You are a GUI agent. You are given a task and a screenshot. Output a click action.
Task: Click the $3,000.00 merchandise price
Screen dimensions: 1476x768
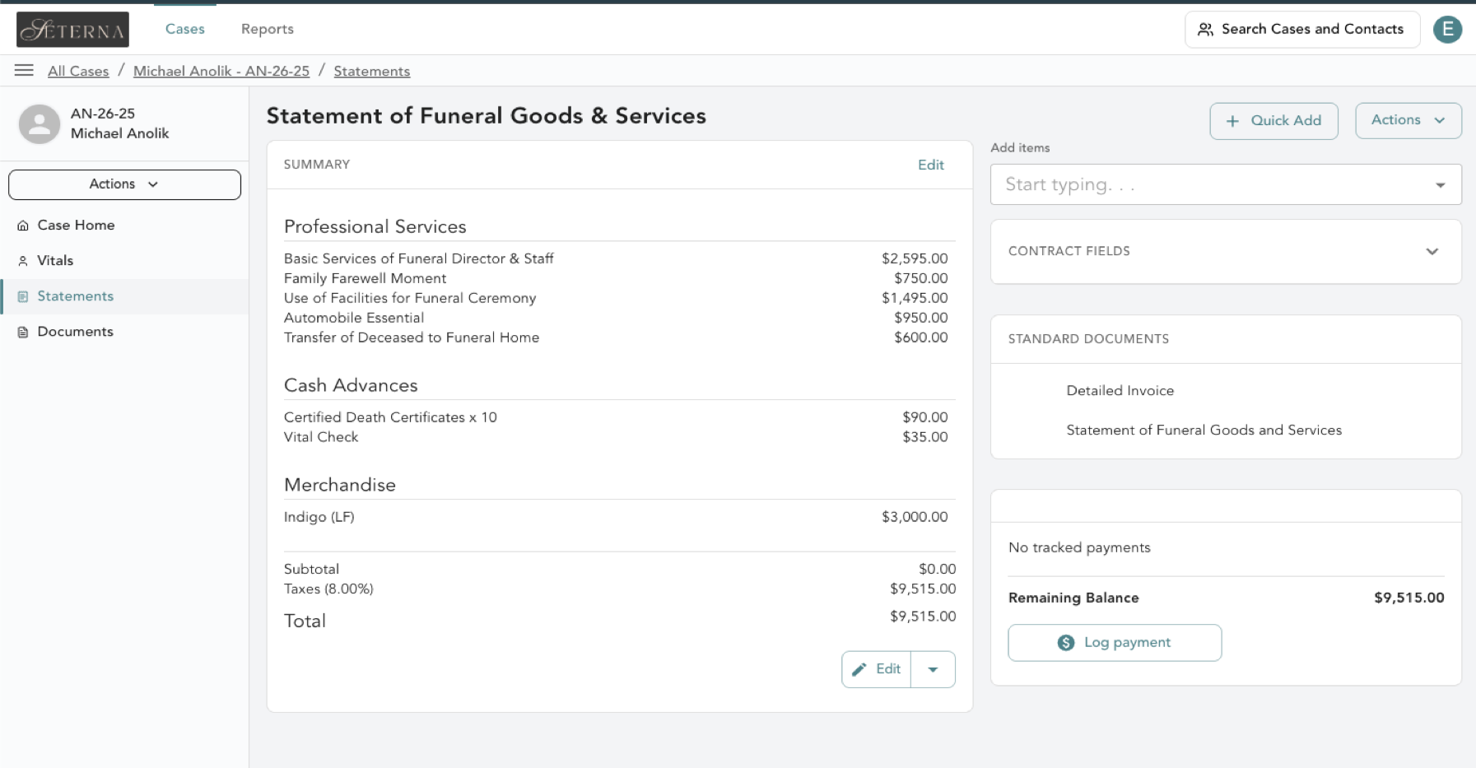pyautogui.click(x=915, y=517)
